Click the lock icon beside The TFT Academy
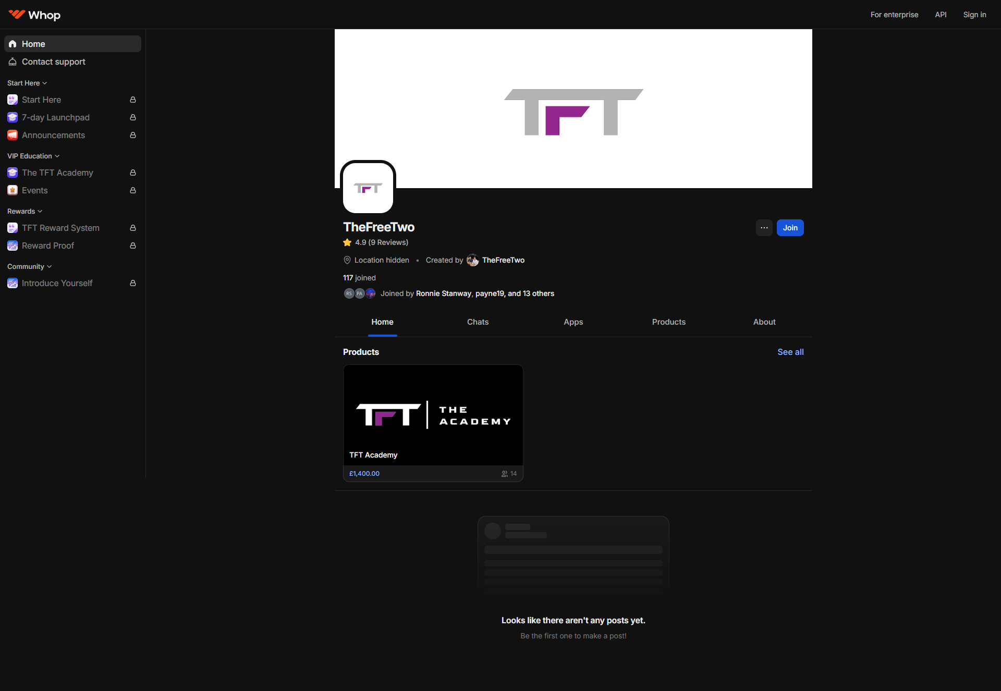 [133, 172]
